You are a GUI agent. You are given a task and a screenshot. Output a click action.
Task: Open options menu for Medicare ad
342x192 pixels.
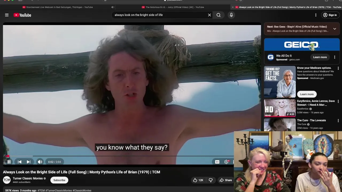[338, 69]
